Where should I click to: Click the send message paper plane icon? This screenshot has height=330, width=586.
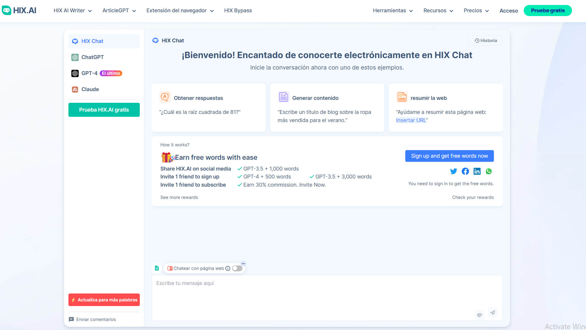493,312
